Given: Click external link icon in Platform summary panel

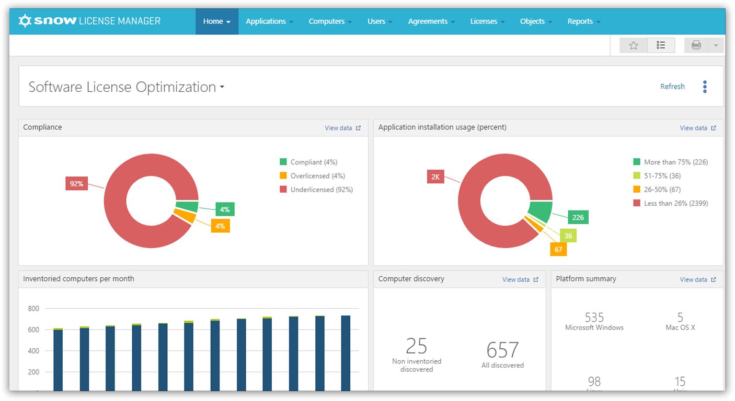Looking at the screenshot, I should (714, 280).
